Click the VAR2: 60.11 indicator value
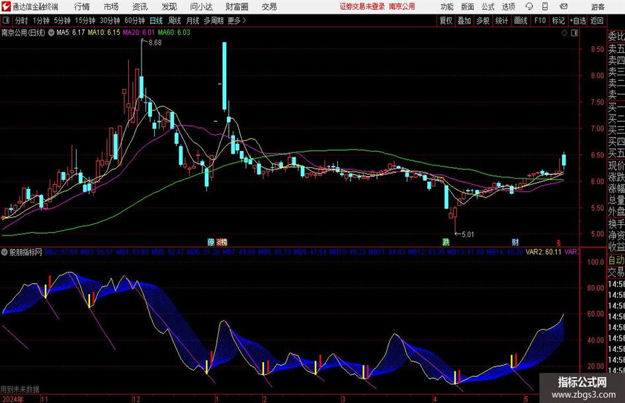 coord(543,252)
